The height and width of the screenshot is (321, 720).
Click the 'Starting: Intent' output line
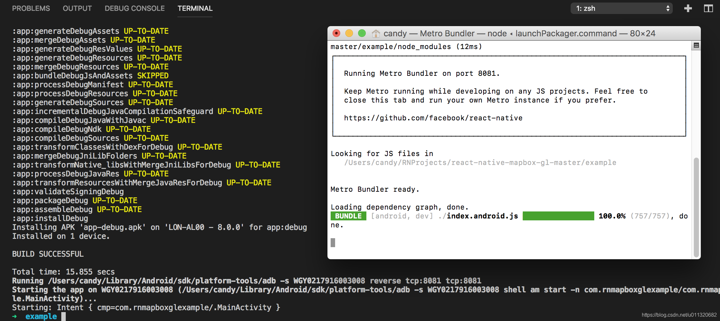click(x=146, y=308)
